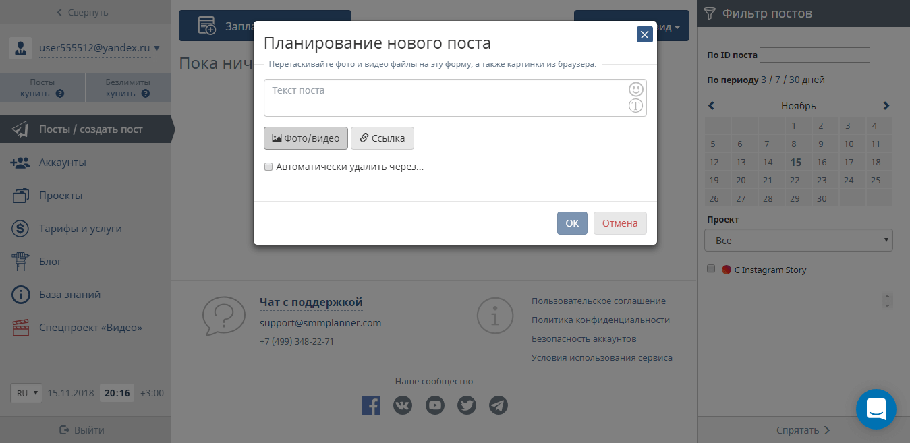Open 'Аккаунты' in the sidebar menu
The image size is (910, 443).
coord(62,163)
